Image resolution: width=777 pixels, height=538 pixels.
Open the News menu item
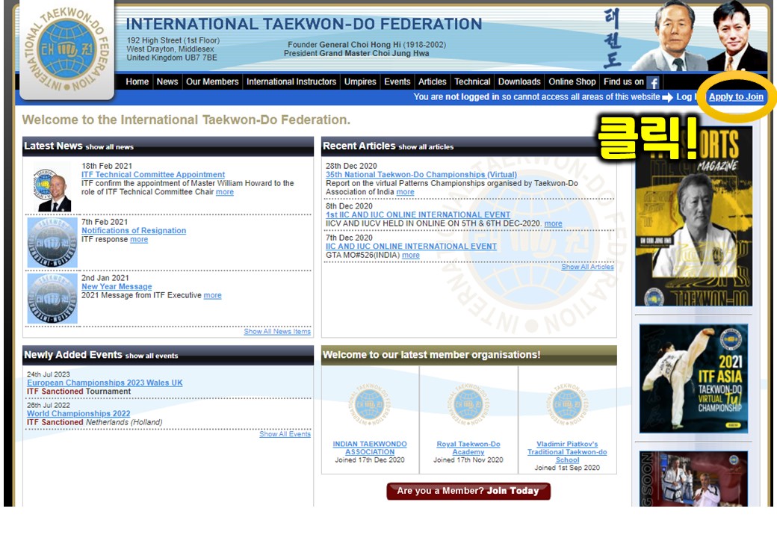[167, 81]
